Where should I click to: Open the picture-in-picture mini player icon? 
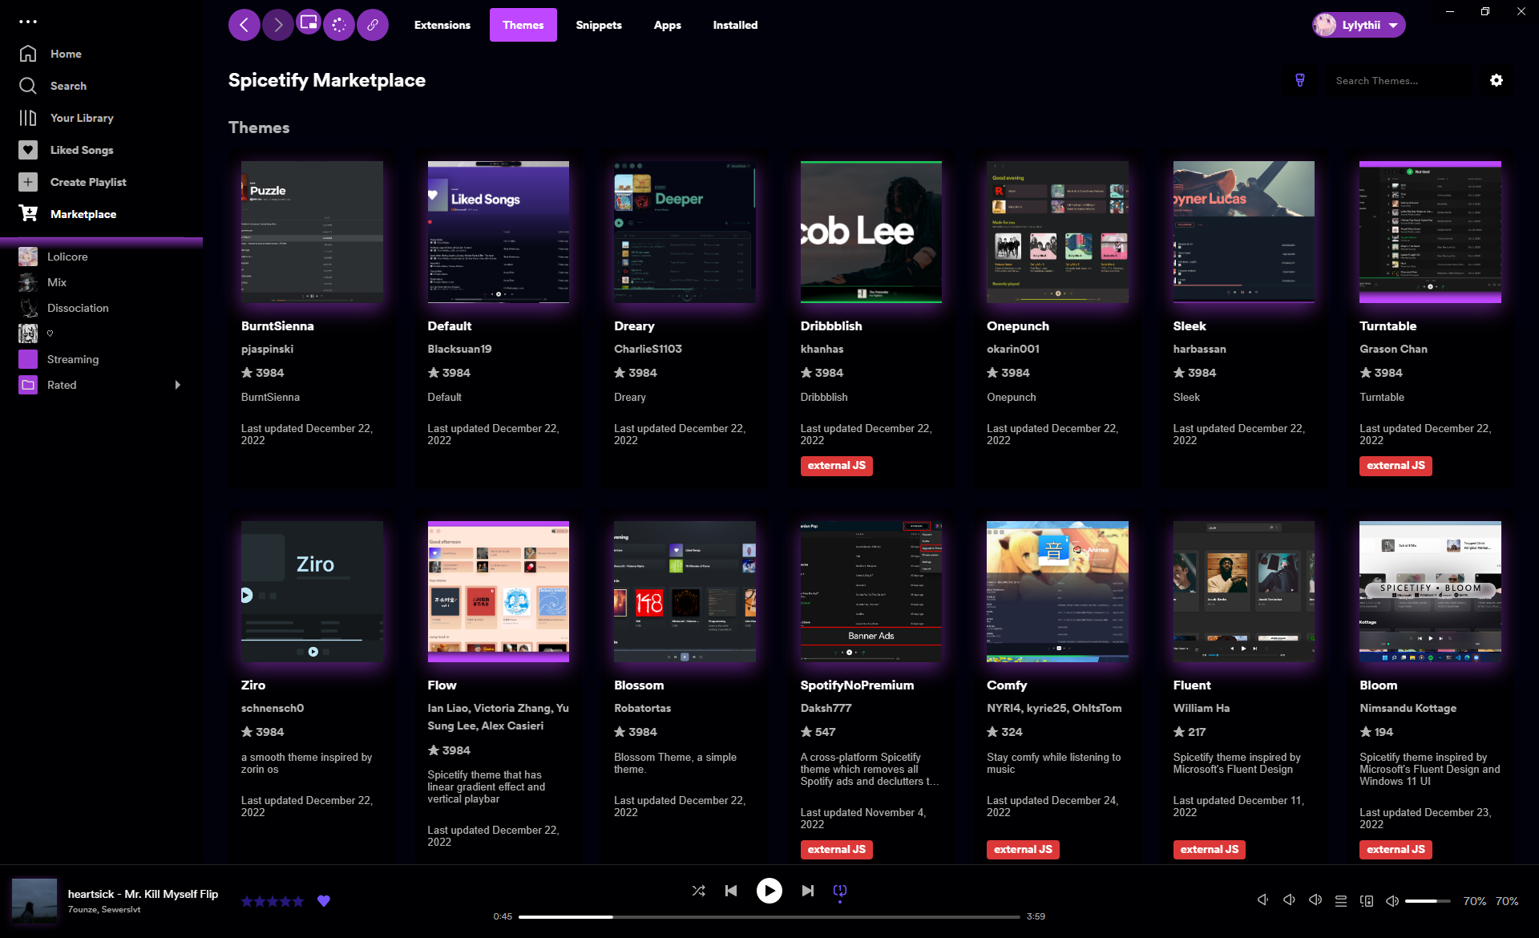tap(308, 22)
